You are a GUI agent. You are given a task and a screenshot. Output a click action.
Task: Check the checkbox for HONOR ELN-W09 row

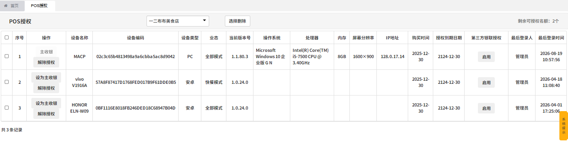(x=6, y=108)
